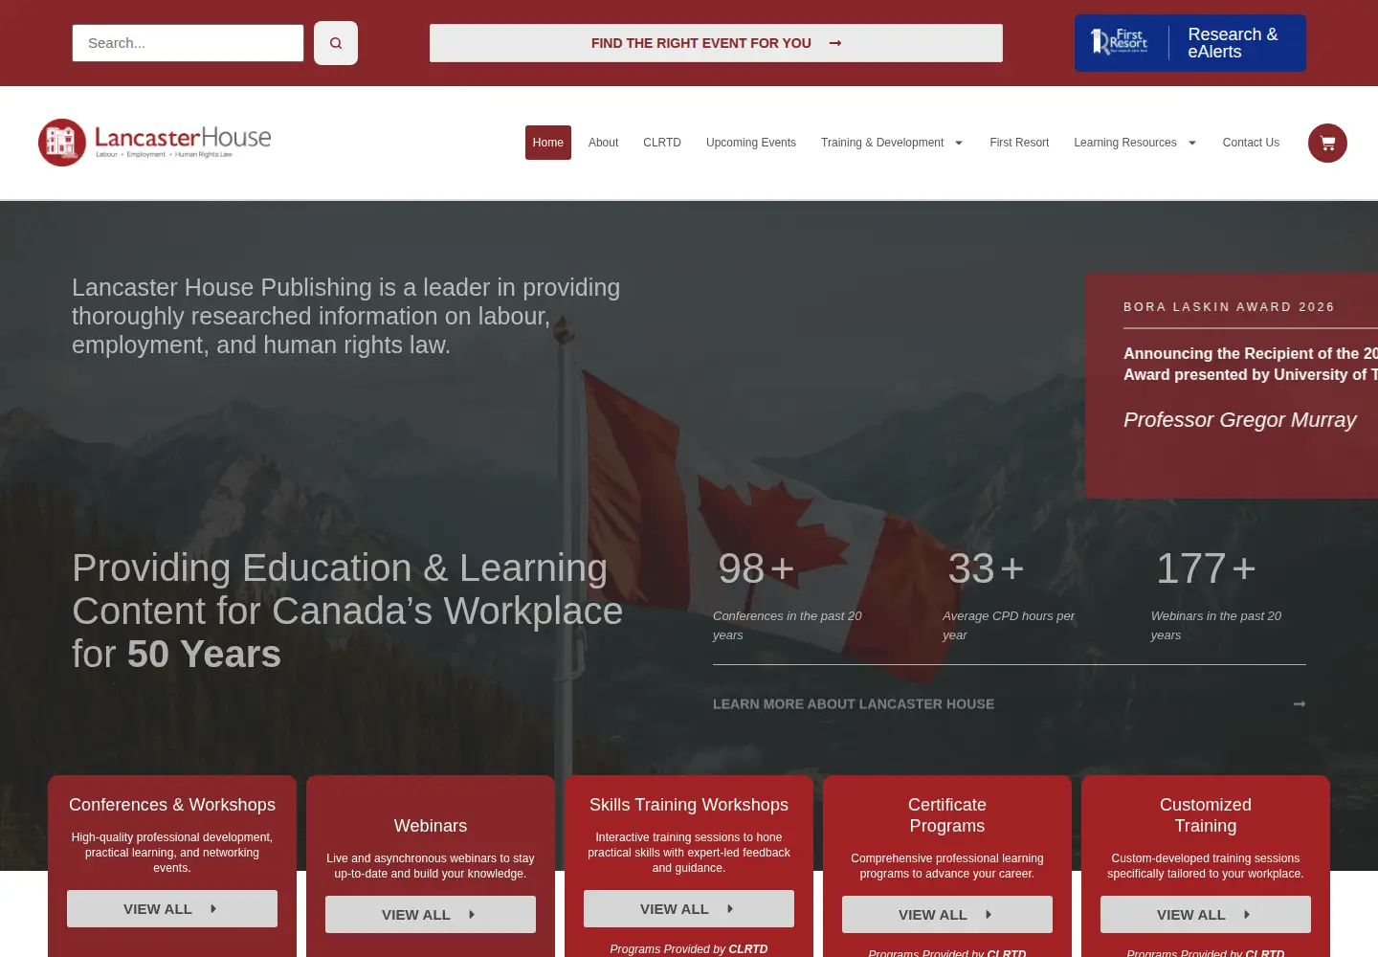Click the Customized Training card title

pyautogui.click(x=1206, y=815)
